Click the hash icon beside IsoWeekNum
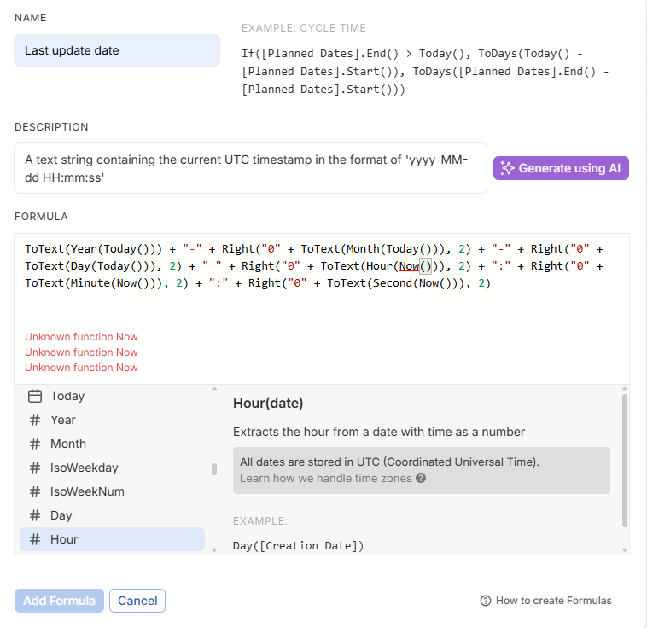The width and height of the screenshot is (647, 628). [35, 491]
